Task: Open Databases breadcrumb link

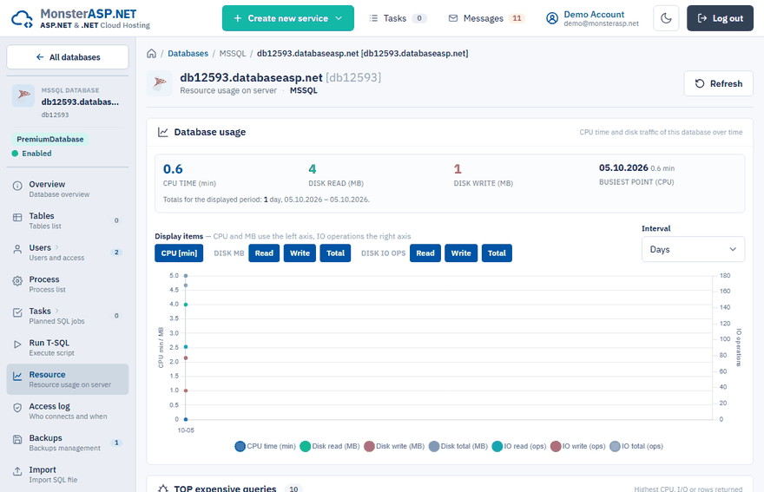Action: click(x=188, y=54)
